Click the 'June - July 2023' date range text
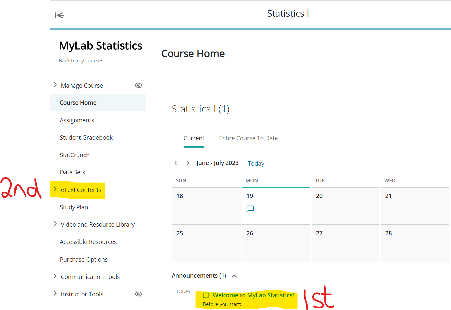This screenshot has width=451, height=310. 217,163
